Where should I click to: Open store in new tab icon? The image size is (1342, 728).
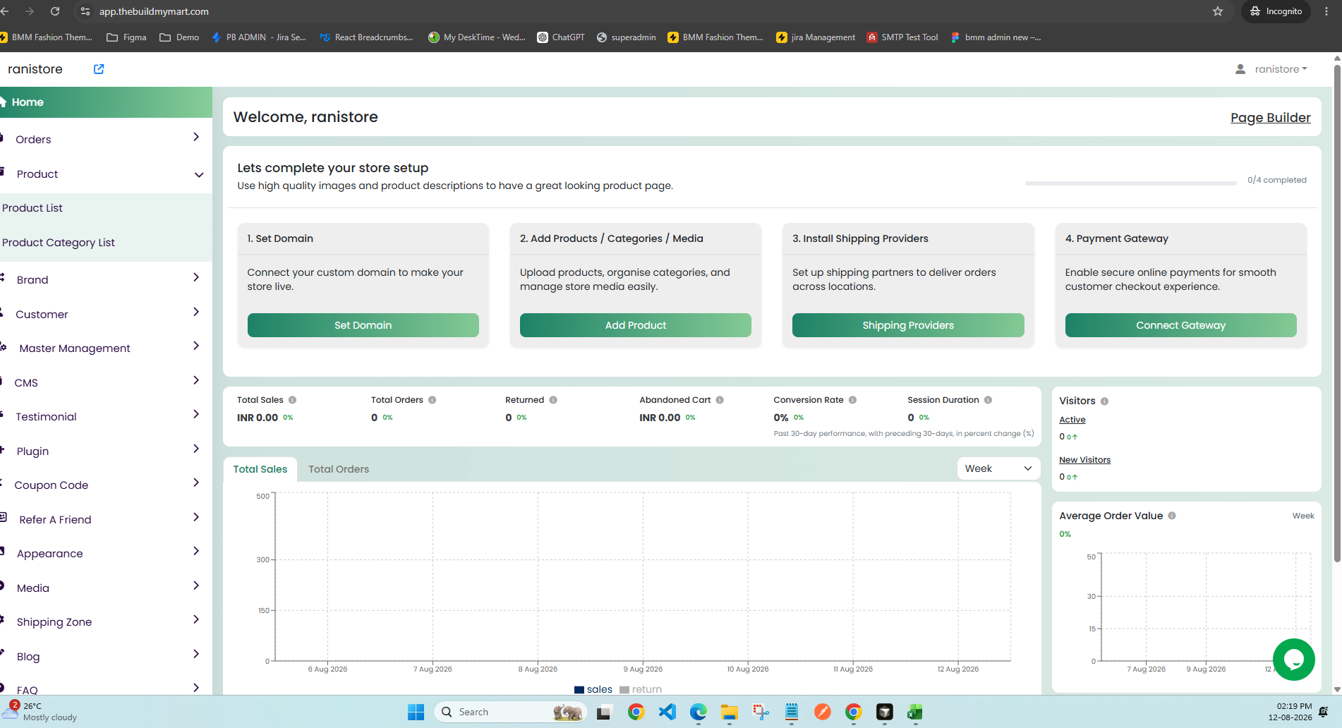point(99,69)
